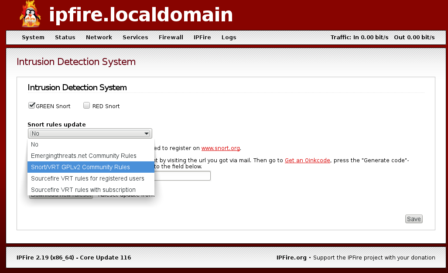
Task: Select Emergingthreats.net Community Rules option
Action: coord(91,156)
